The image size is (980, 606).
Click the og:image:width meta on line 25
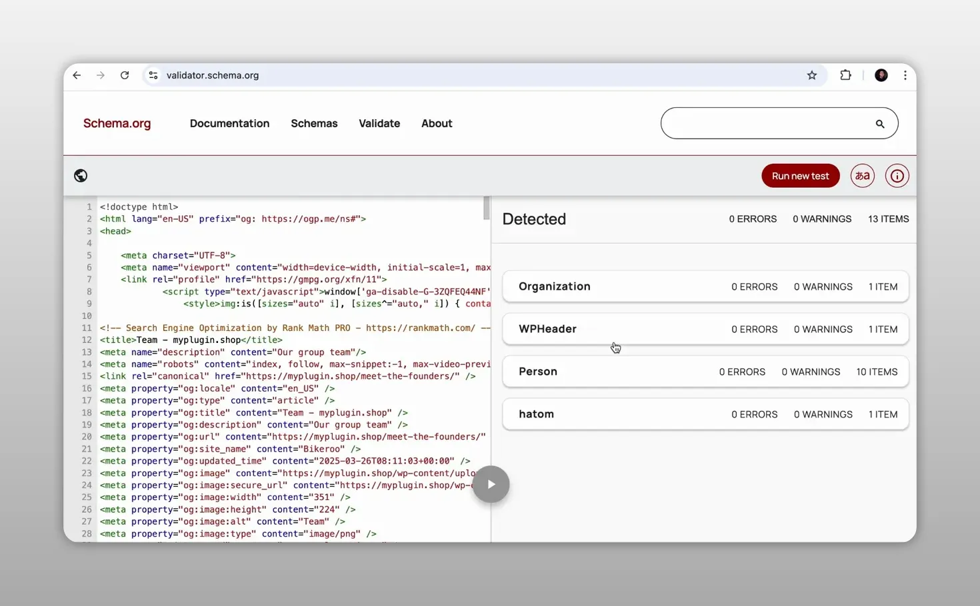225,497
